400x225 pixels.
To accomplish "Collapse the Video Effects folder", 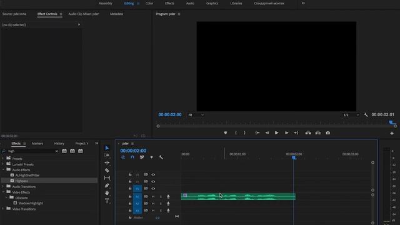I will pyautogui.click(x=3, y=192).
